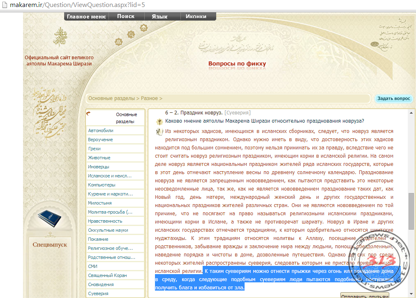Screen dimensions: 416x298
Task: Open the Суеверия category in the sidebar
Action: click(116, 293)
